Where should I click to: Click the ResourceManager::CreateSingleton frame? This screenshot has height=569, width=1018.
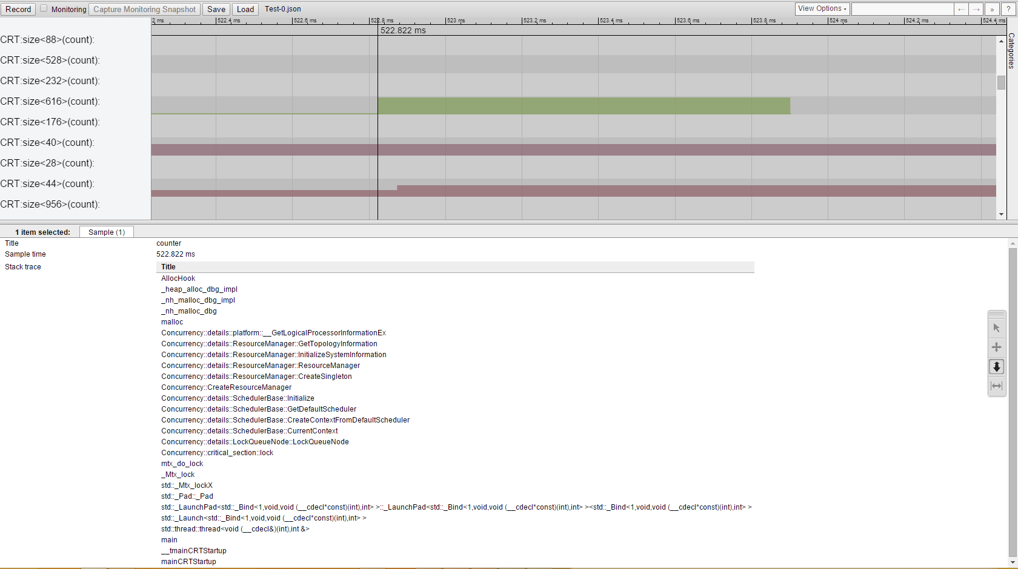pyautogui.click(x=256, y=377)
